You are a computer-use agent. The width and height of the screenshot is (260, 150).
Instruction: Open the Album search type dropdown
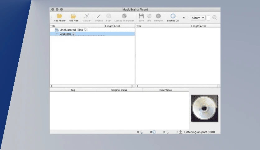click(198, 18)
